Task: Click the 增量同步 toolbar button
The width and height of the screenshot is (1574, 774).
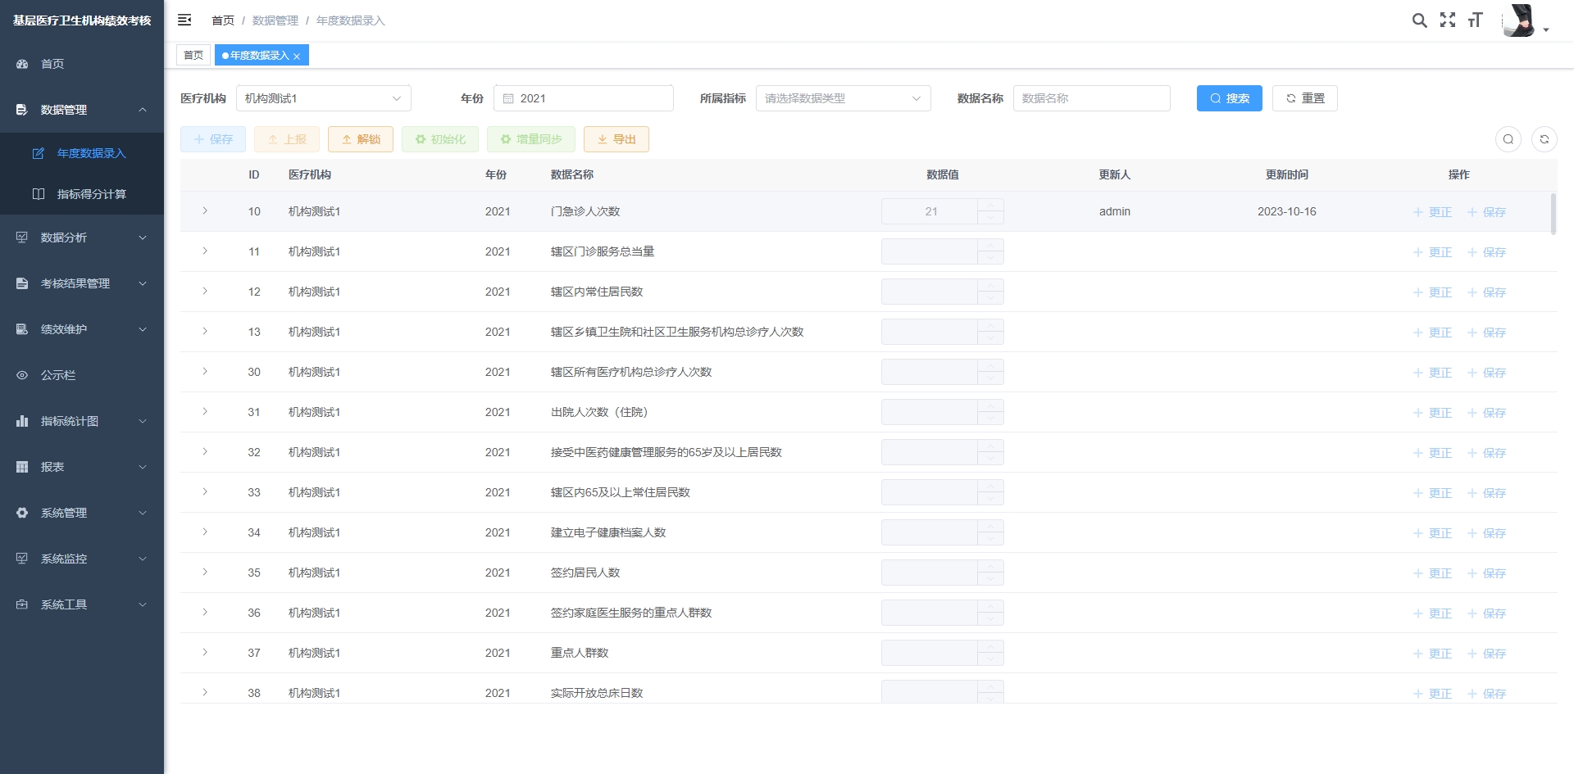Action: [531, 139]
